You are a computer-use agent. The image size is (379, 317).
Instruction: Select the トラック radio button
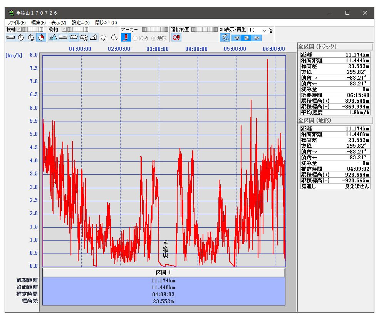point(135,38)
